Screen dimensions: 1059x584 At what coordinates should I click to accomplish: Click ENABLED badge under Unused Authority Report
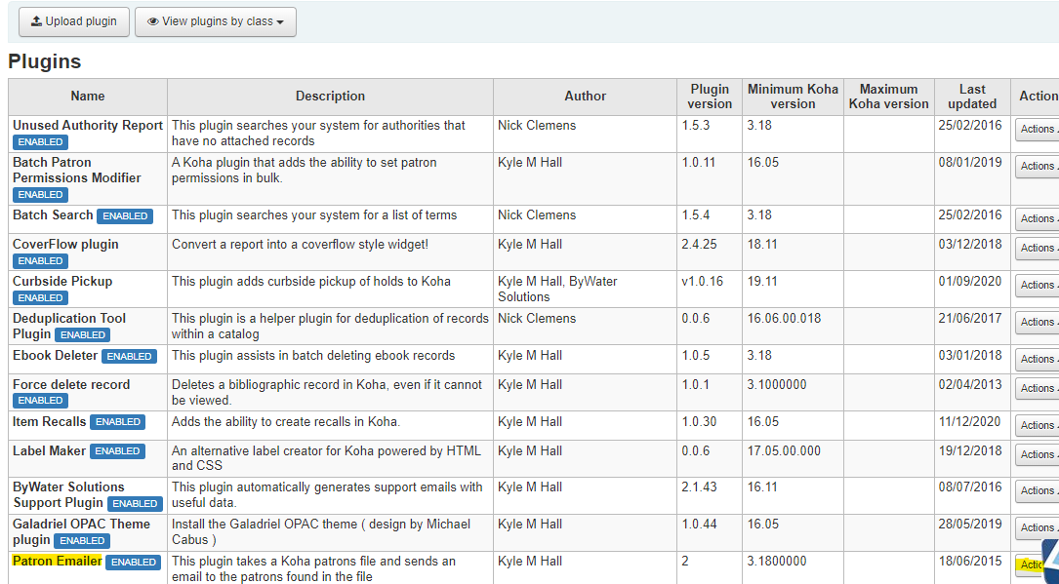click(x=41, y=142)
